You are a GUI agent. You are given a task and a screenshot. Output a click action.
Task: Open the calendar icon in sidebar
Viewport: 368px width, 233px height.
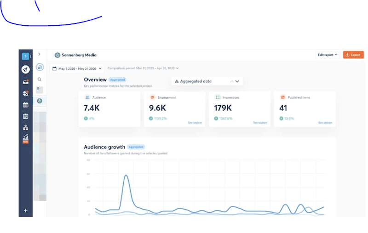pos(26,105)
